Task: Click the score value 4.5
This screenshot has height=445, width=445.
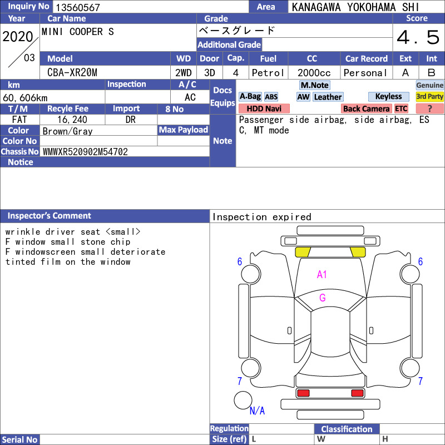Action: (418, 37)
